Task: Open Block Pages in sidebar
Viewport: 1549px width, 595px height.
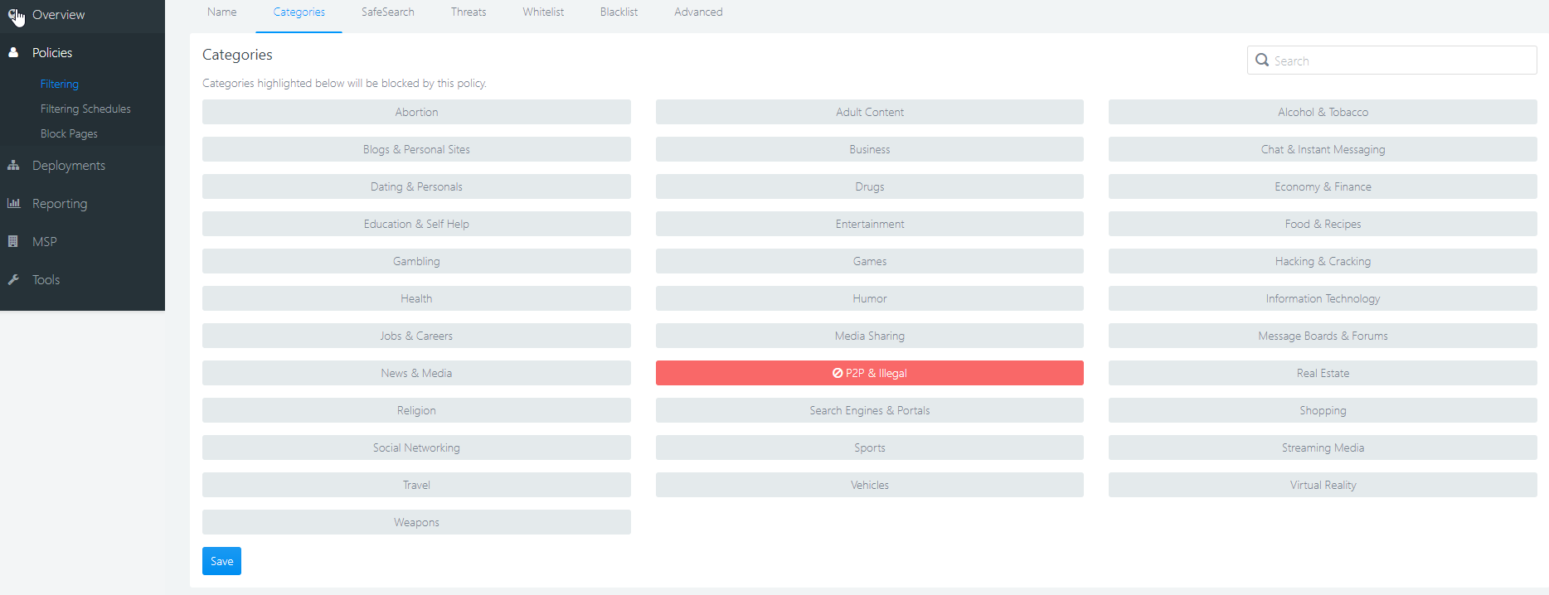Action: coord(69,133)
